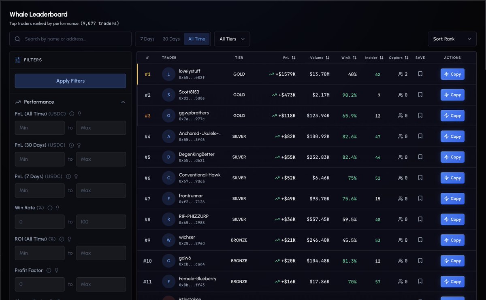Screen dimensions: 486x300
Task: Click the Copiers column sort icon
Action: [x=406, y=58]
